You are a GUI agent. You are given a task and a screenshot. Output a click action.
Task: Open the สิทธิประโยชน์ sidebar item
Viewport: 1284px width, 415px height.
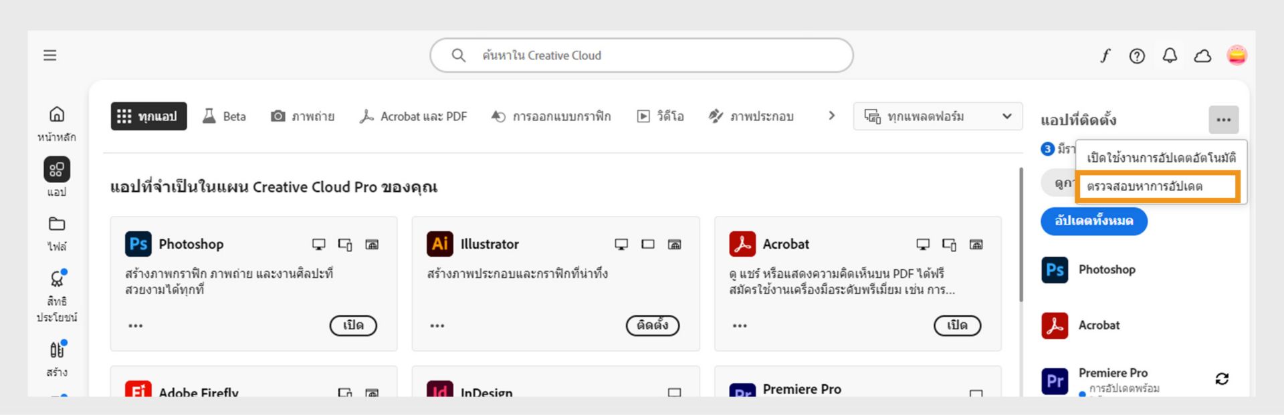tap(57, 297)
